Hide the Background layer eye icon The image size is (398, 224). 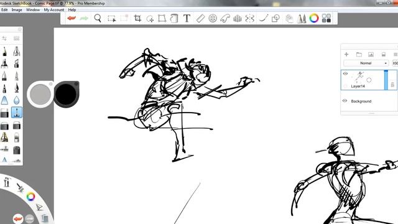[x=345, y=101]
